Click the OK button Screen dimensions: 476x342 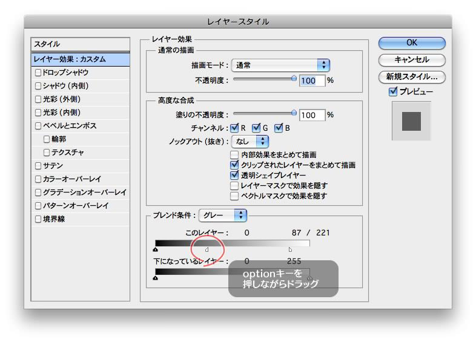pyautogui.click(x=412, y=43)
